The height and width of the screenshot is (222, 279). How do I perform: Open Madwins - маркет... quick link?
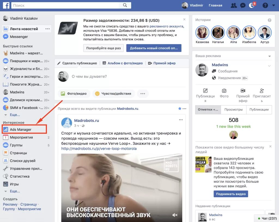(23, 53)
